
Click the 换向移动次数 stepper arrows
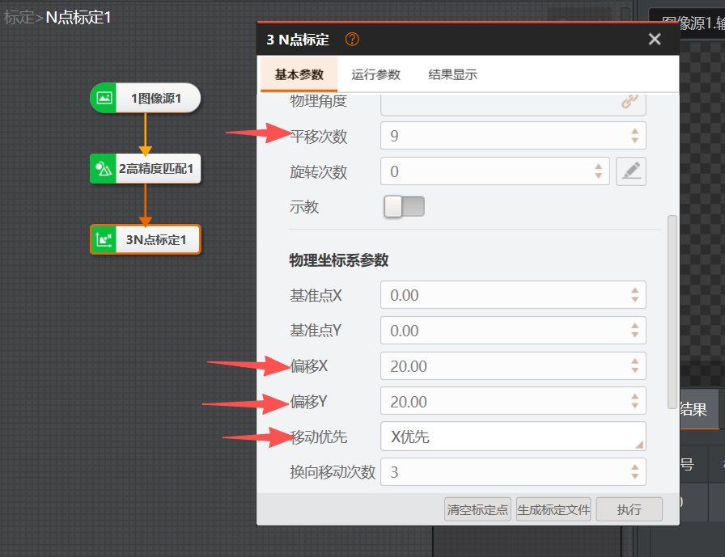point(635,472)
